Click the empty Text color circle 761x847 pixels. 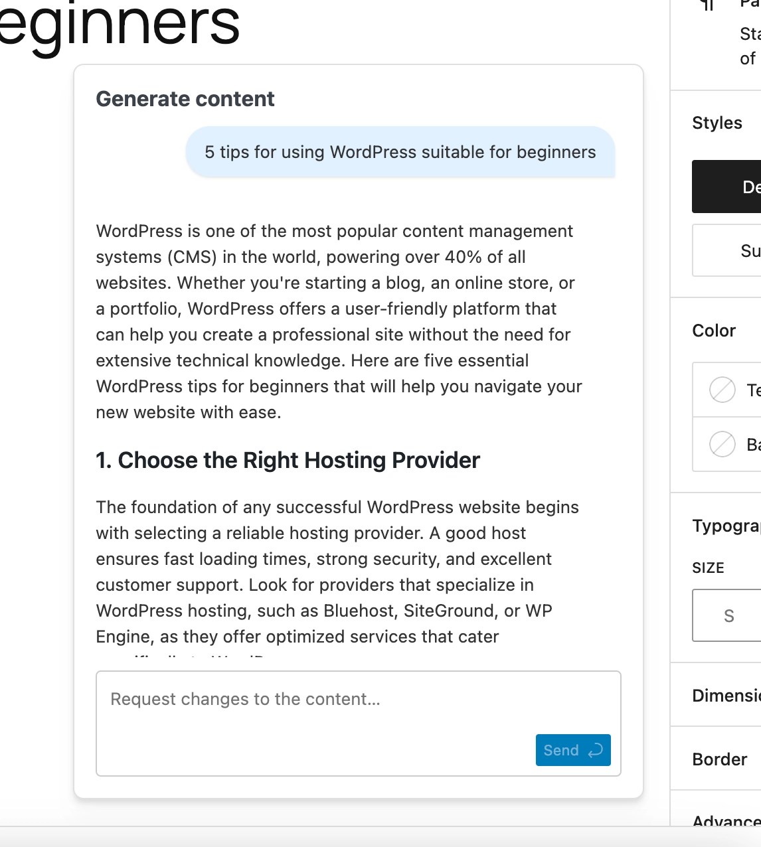[x=722, y=390]
